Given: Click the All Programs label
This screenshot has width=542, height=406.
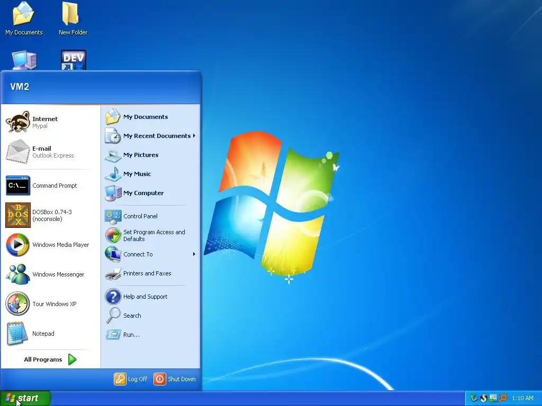Looking at the screenshot, I should click(43, 359).
